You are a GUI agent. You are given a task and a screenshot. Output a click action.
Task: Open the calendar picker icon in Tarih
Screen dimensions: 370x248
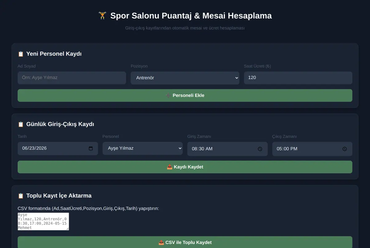(x=91, y=148)
